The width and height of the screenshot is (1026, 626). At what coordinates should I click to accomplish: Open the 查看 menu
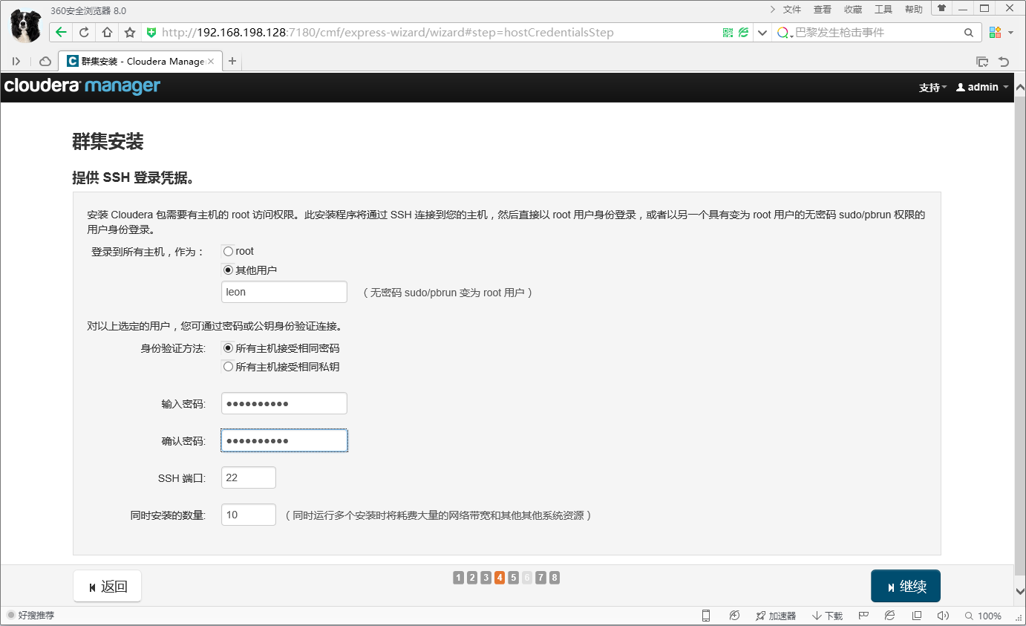[823, 10]
